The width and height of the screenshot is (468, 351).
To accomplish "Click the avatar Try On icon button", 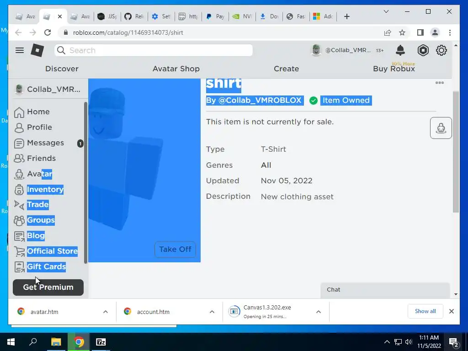I will tap(441, 128).
